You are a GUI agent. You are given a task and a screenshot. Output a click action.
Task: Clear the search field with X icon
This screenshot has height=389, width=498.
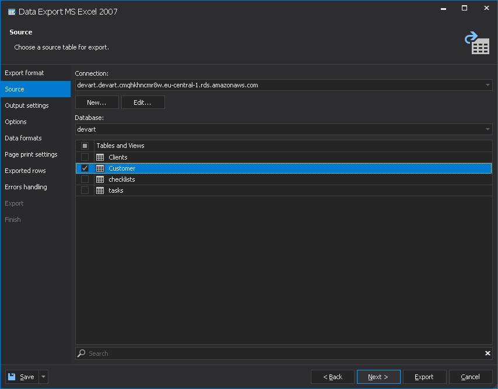point(488,353)
